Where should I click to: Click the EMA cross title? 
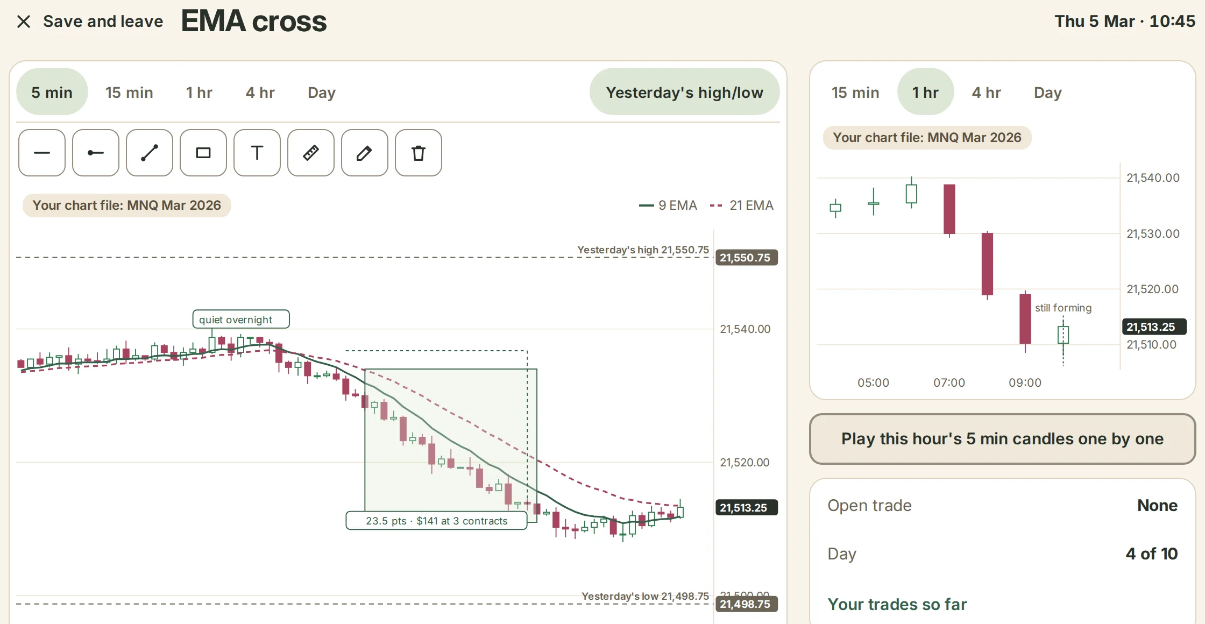pyautogui.click(x=254, y=22)
